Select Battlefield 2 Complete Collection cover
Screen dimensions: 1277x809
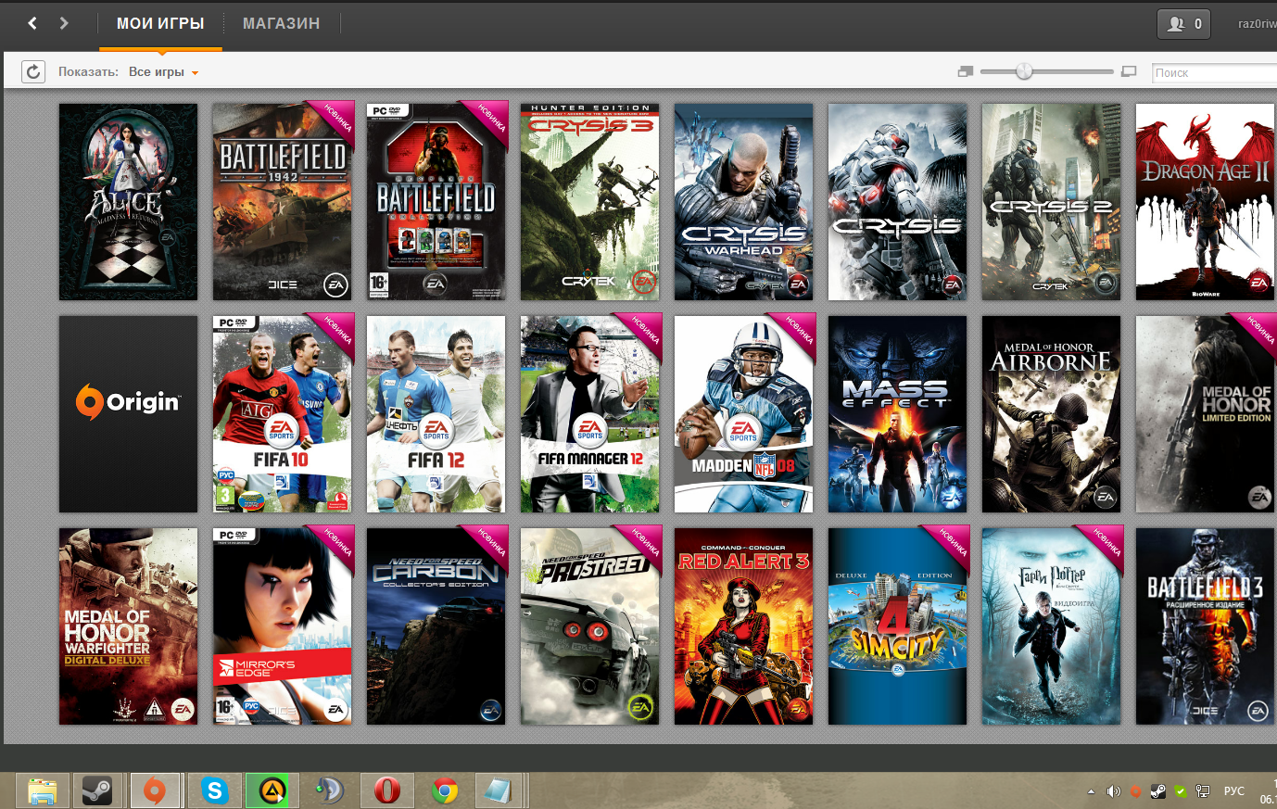tap(436, 201)
